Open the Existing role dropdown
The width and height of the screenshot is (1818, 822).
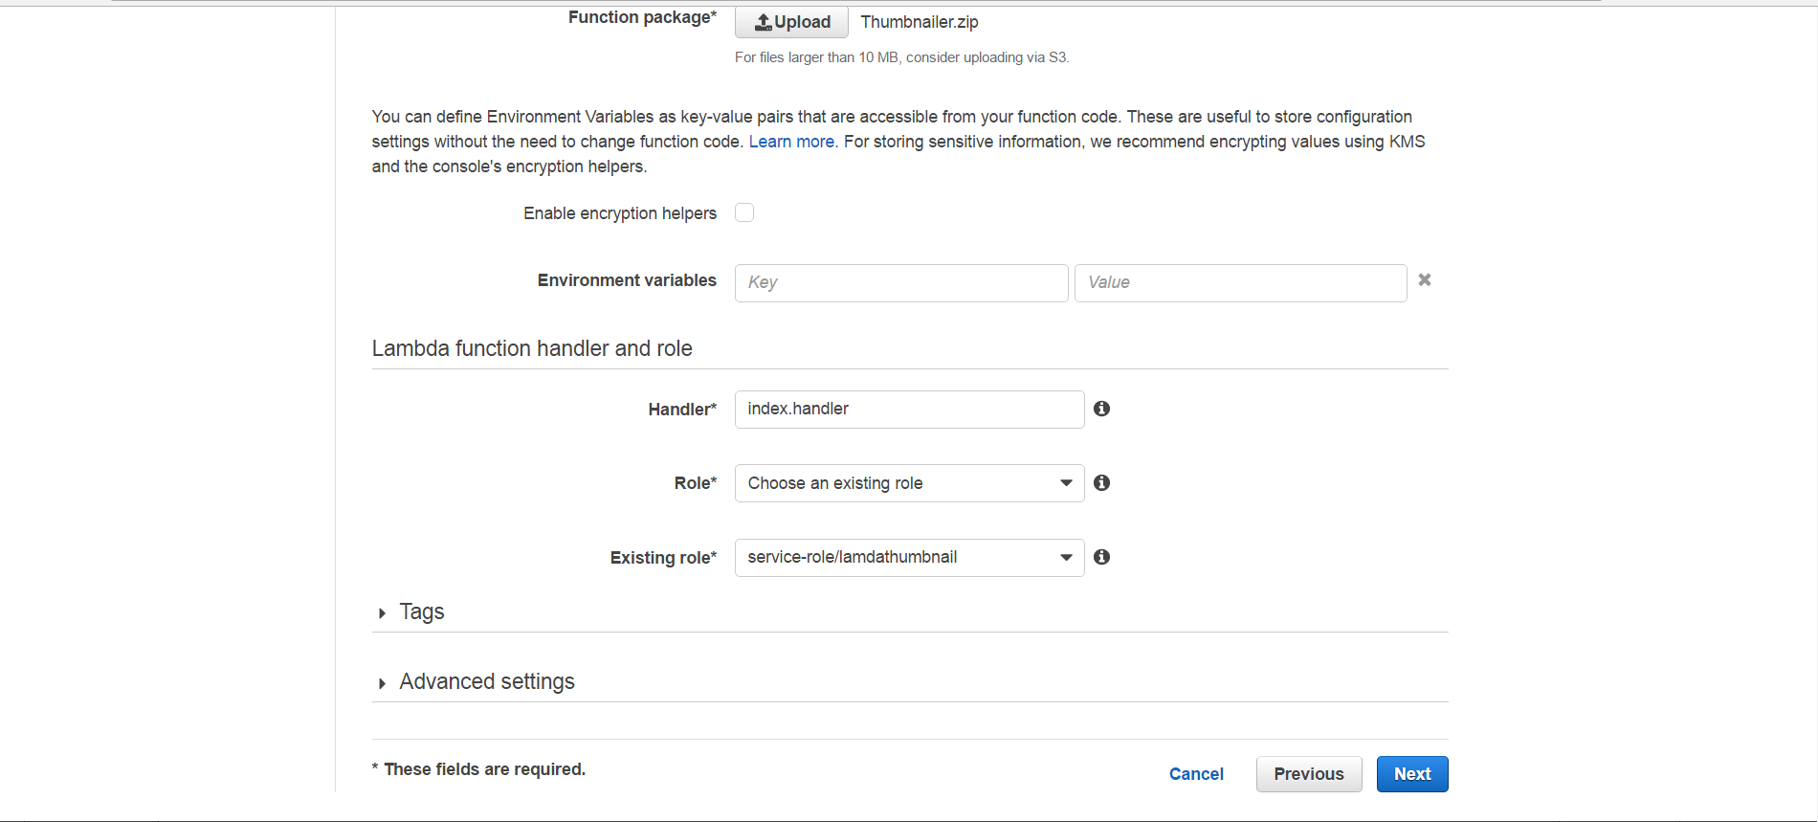coord(909,557)
